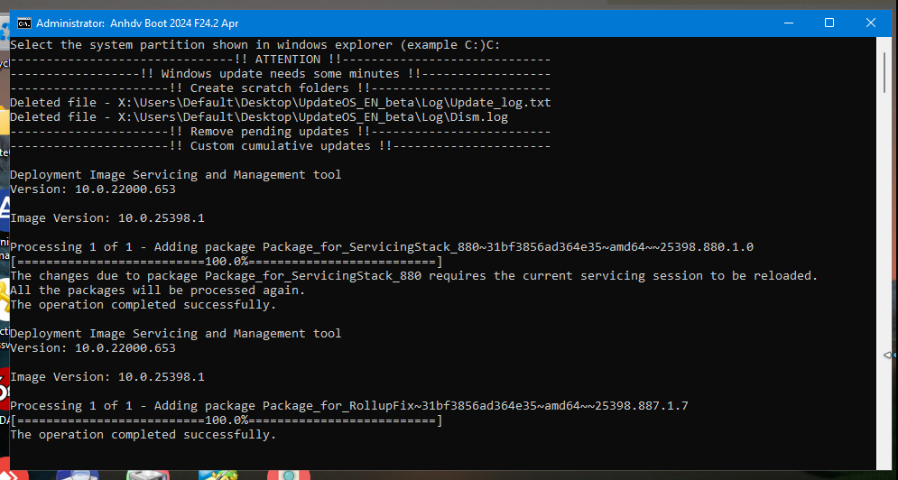
Task: Click the Update_log.txt deleted file line
Action: point(281,103)
